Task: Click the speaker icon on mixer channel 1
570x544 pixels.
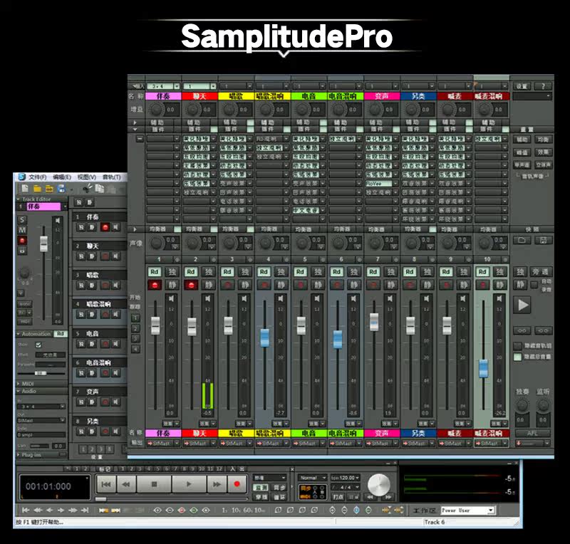Action: (171, 299)
